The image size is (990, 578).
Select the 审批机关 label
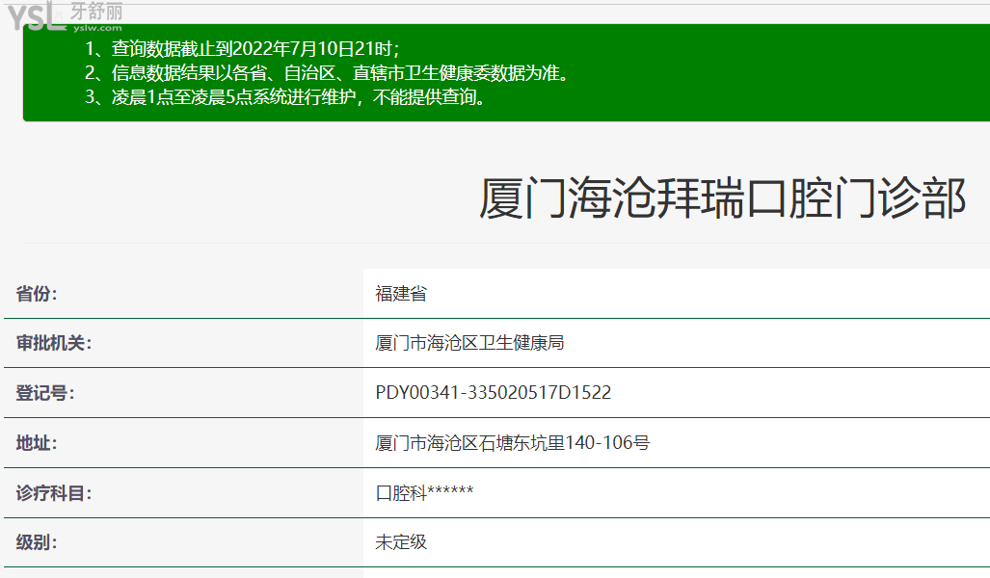pos(54,343)
